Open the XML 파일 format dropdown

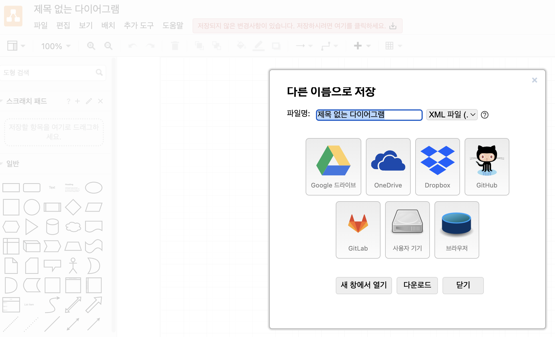tap(452, 115)
